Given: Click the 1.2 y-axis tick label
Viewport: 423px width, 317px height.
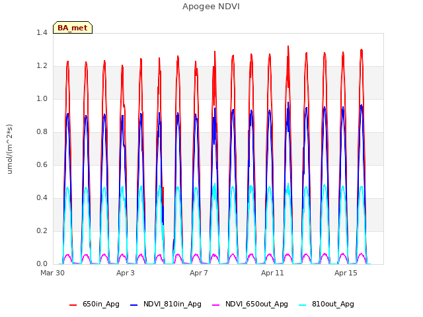Looking at the screenshot, I should point(42,66).
